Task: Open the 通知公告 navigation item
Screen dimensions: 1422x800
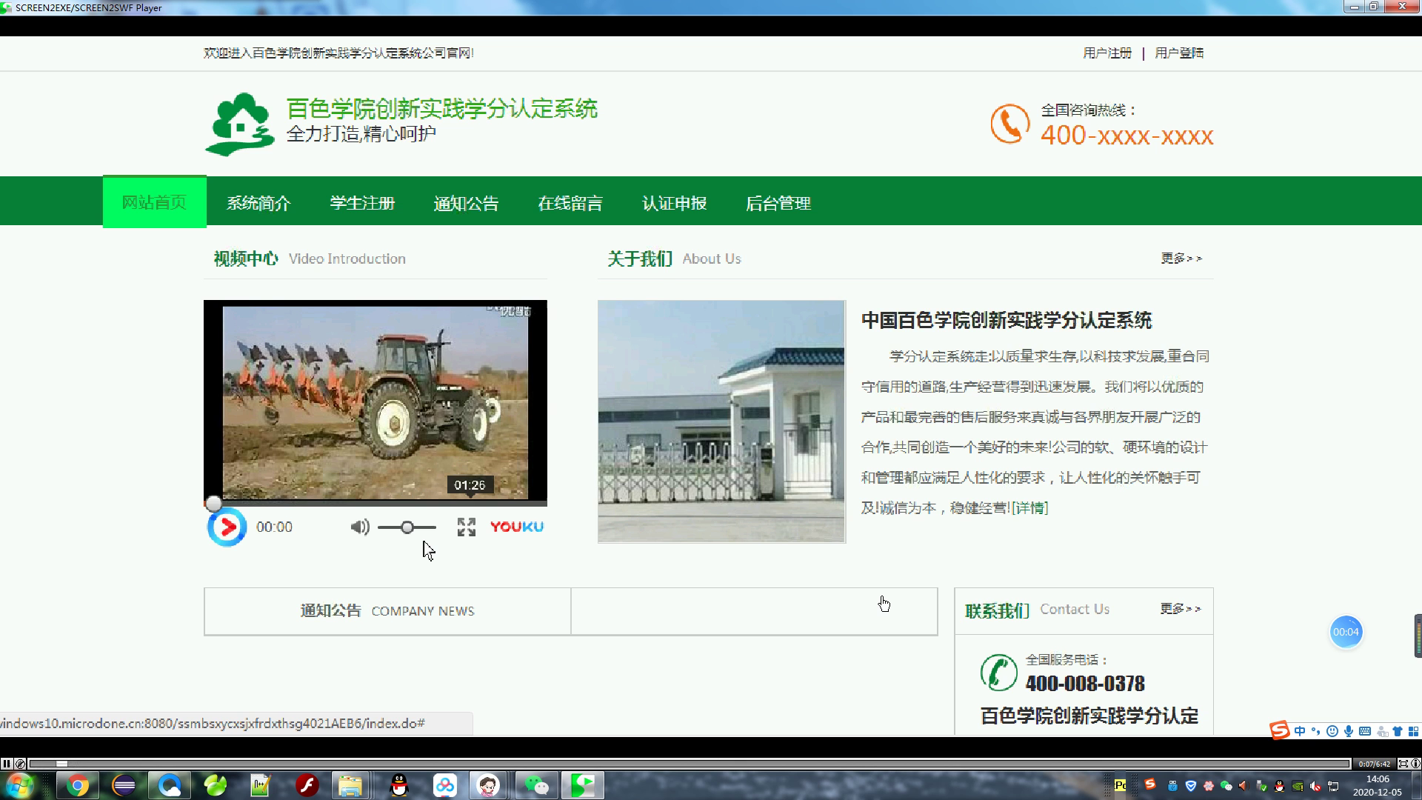Action: [x=466, y=203]
